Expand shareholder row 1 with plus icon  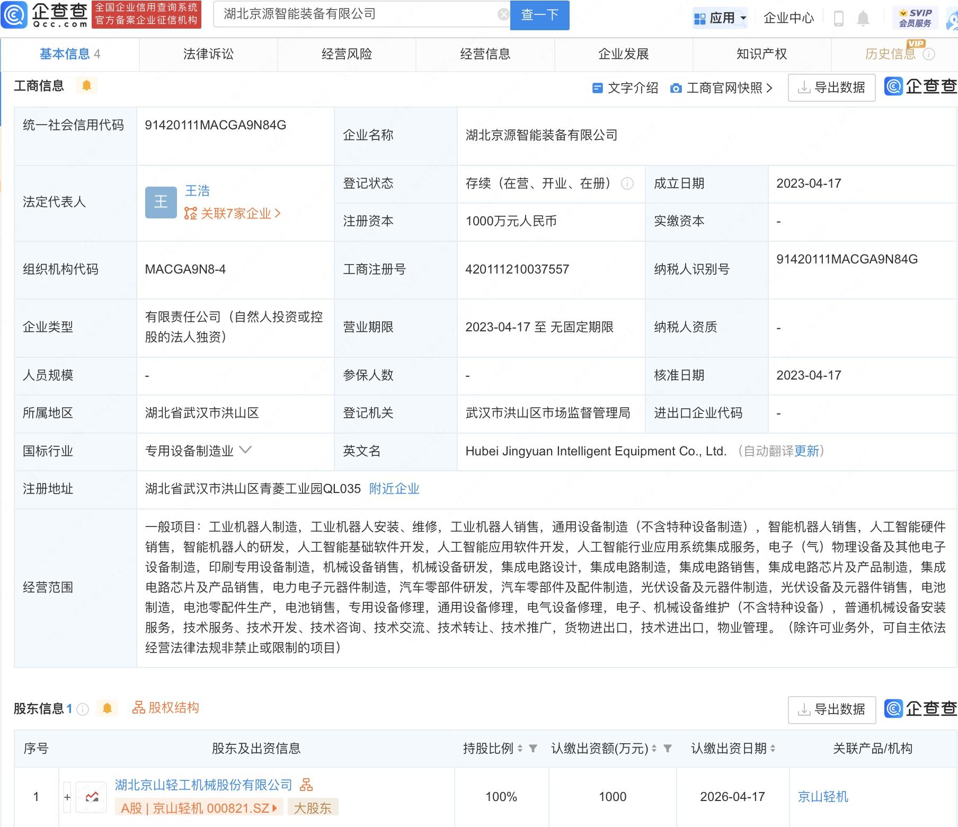67,797
